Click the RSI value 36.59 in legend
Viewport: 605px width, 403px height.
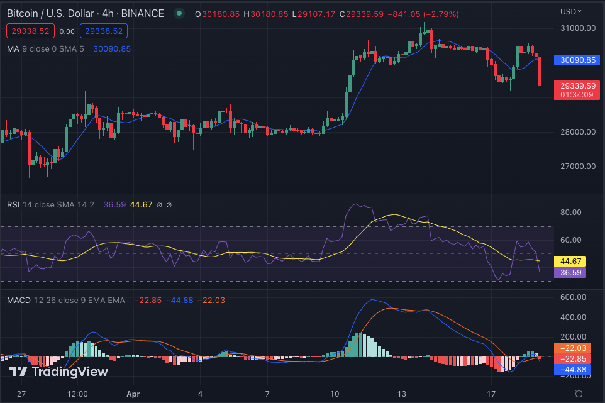tap(114, 205)
